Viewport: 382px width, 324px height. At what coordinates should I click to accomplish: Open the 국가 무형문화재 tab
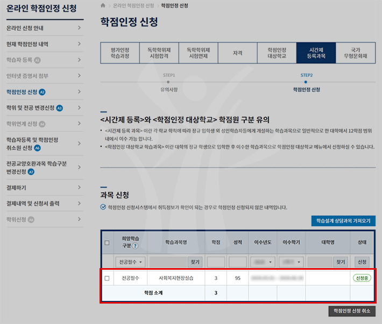pos(355,53)
